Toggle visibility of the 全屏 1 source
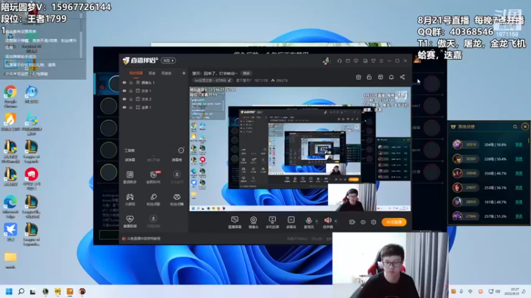The width and height of the screenshot is (531, 298). coord(124,107)
